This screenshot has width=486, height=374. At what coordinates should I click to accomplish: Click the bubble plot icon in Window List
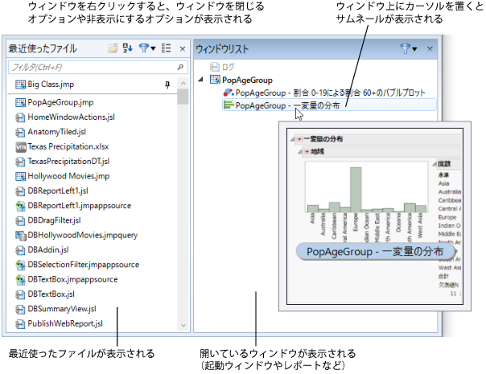(229, 92)
